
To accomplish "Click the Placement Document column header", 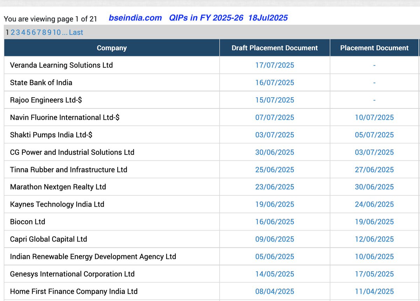I will 374,48.
